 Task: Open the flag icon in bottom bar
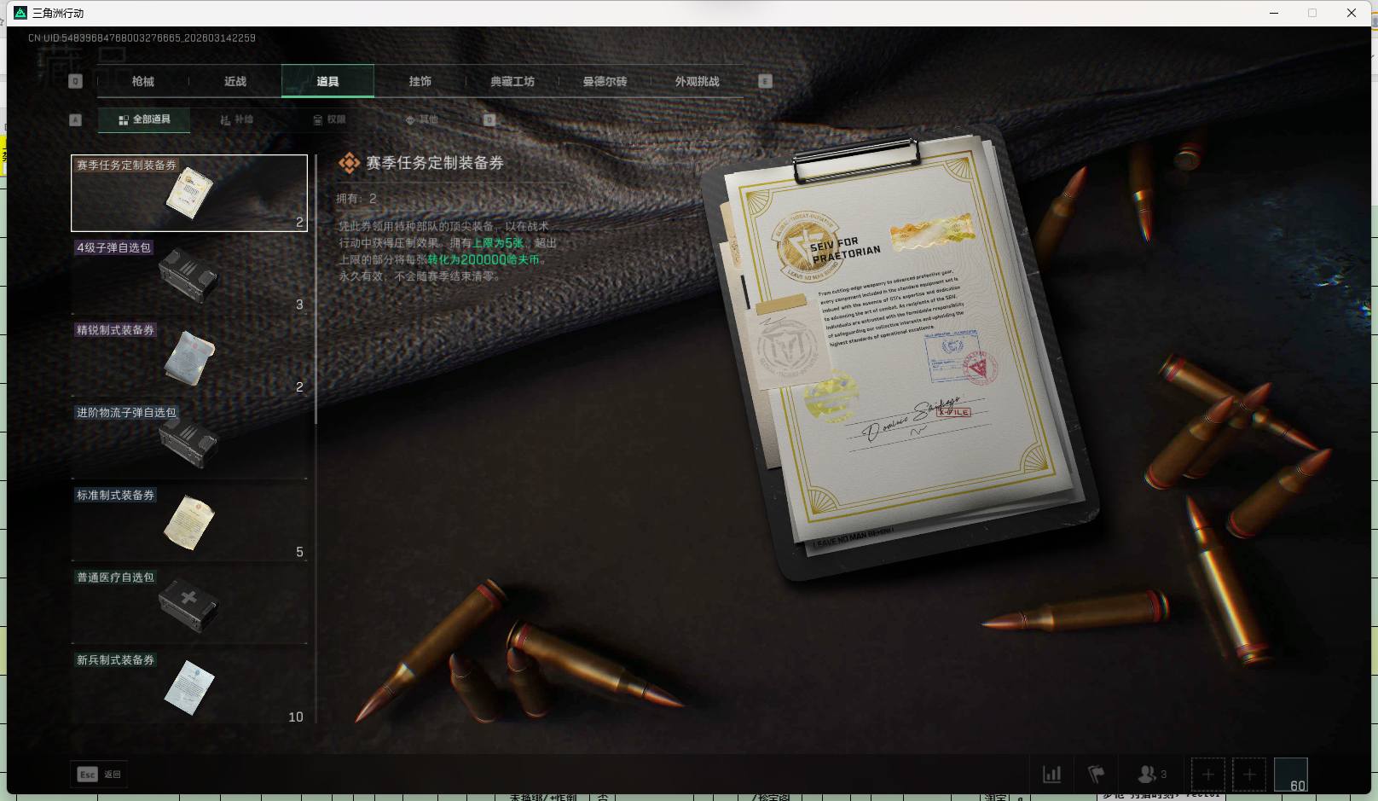1097,775
